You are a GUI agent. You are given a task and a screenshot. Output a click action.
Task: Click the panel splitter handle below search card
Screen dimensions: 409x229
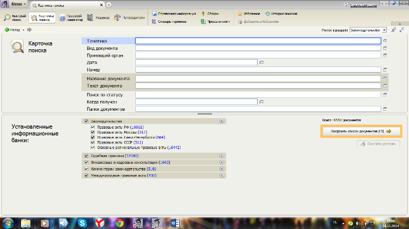click(204, 114)
